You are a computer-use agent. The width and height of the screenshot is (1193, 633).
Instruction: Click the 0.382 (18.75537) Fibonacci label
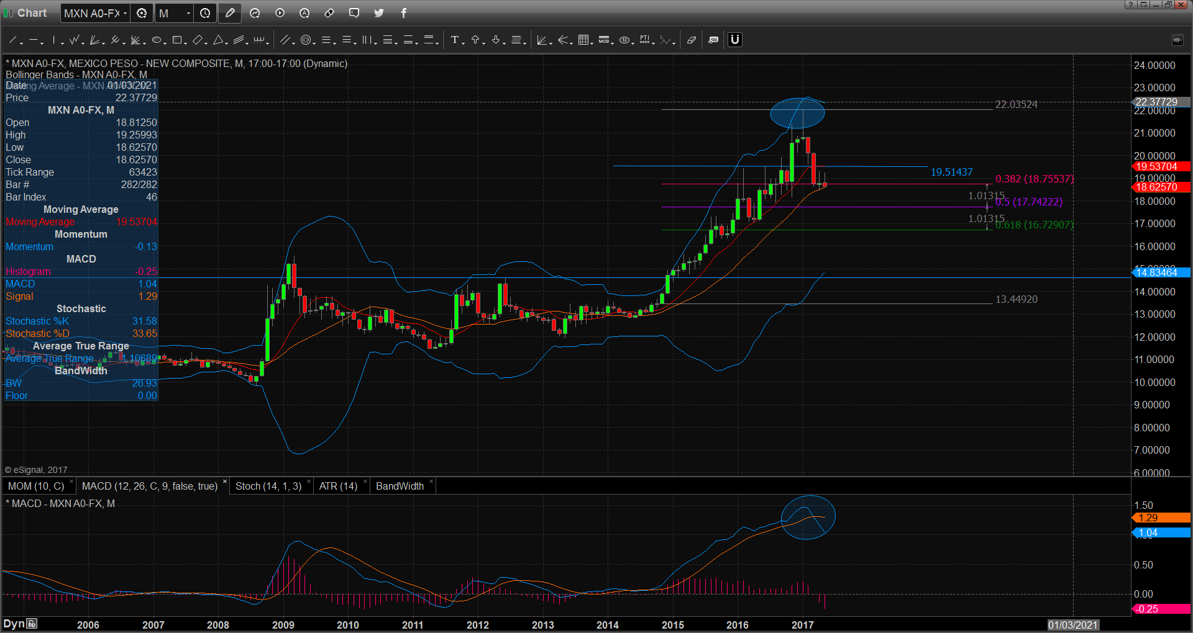(1035, 179)
